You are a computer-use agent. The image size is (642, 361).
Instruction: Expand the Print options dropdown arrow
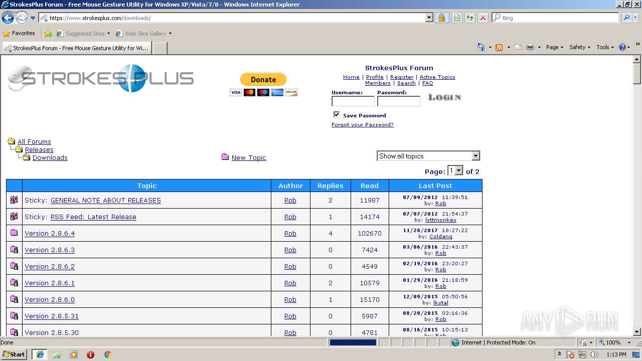click(x=539, y=47)
